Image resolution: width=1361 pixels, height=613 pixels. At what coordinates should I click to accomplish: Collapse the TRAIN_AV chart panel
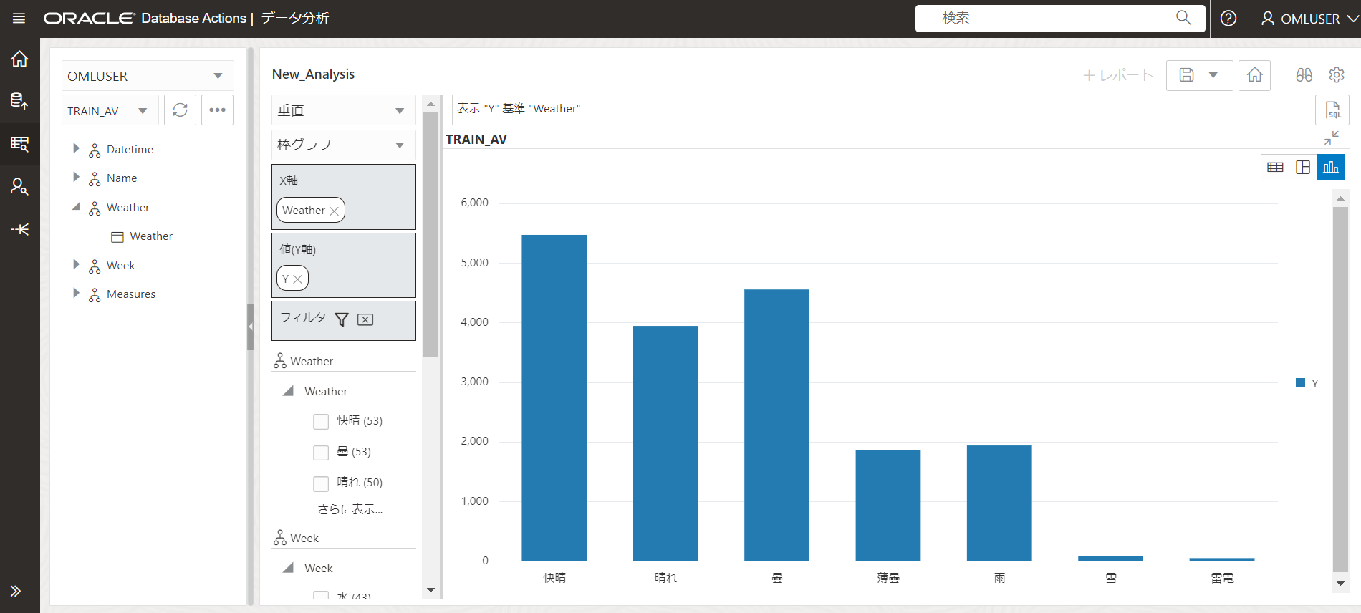click(x=1332, y=137)
